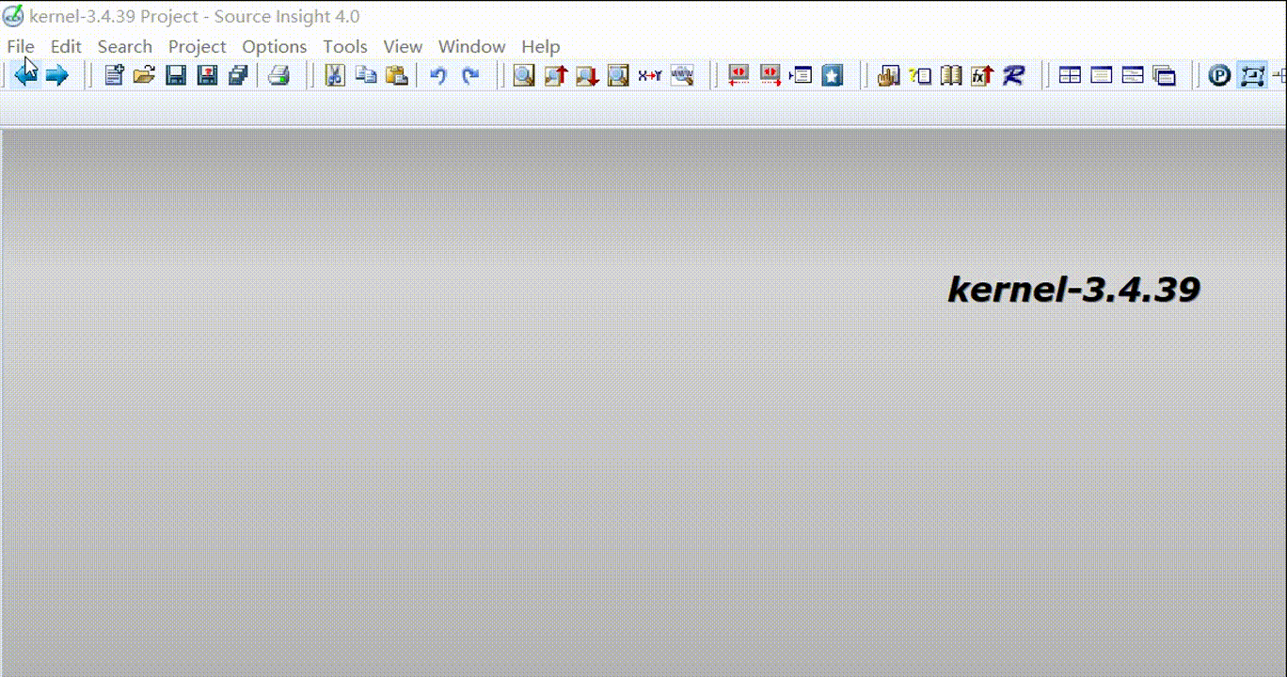Click the Tile Two Windows icon
Screen dimensions: 1287x677
pos(1133,75)
